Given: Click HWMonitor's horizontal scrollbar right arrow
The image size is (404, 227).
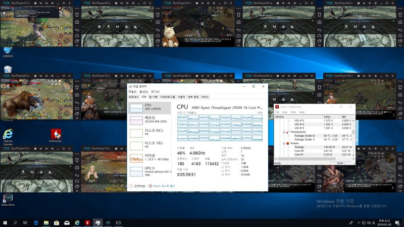Looking at the screenshot, I should [353, 159].
